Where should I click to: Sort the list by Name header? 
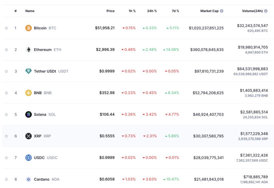[x=30, y=11]
